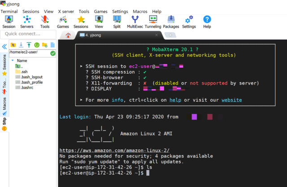
Task: Open the Sessions menu
Action: point(31,12)
